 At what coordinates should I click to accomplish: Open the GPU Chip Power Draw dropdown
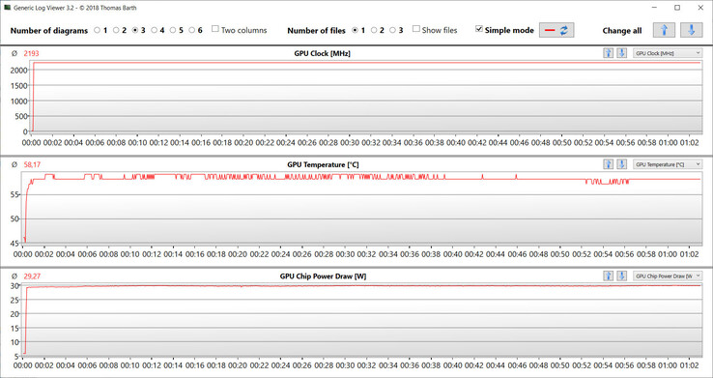click(x=668, y=276)
